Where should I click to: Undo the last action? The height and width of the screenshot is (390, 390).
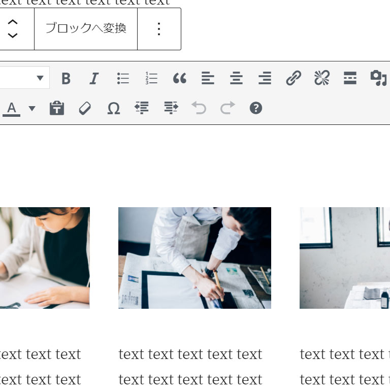pyautogui.click(x=199, y=108)
